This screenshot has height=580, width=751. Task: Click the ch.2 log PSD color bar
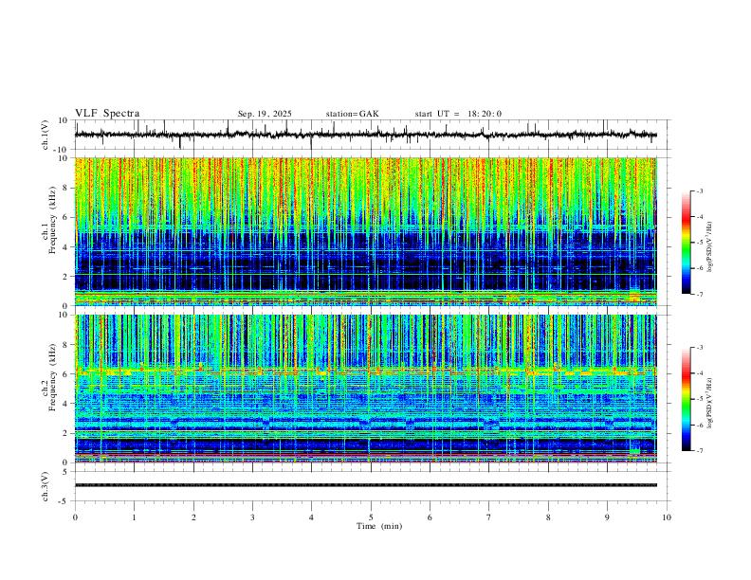tap(687, 399)
